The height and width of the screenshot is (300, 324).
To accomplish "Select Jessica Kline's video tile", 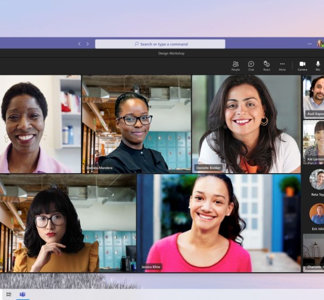I will 219,223.
